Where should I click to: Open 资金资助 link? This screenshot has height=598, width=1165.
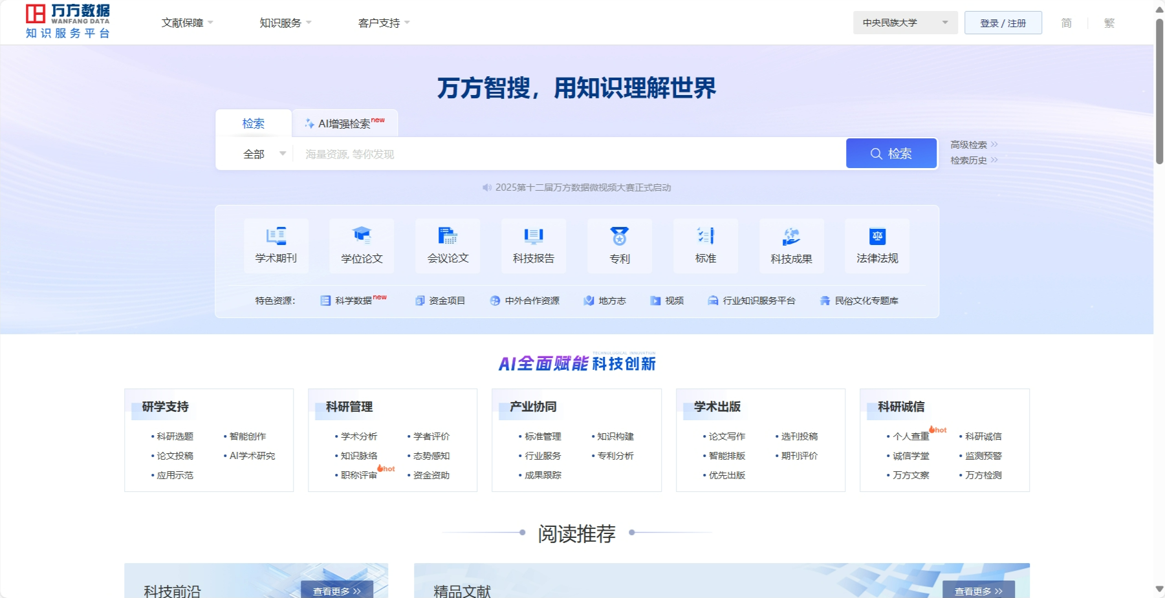point(431,475)
